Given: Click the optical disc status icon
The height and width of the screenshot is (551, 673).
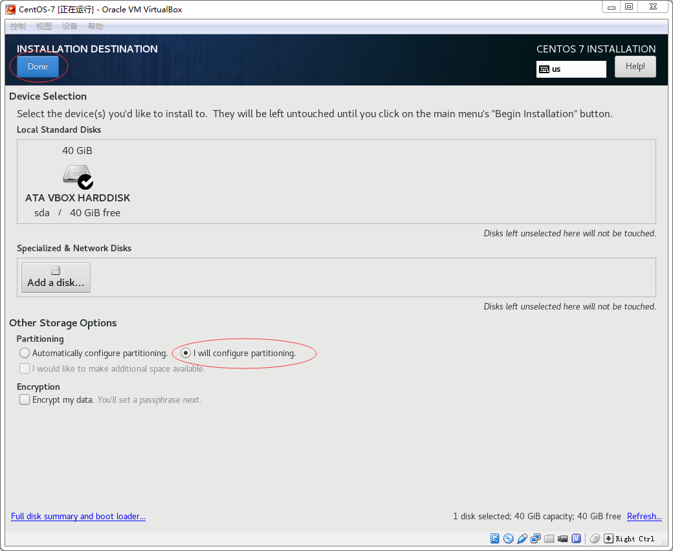Looking at the screenshot, I should coord(508,539).
